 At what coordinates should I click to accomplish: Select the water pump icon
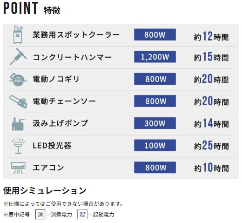[x=18, y=124]
